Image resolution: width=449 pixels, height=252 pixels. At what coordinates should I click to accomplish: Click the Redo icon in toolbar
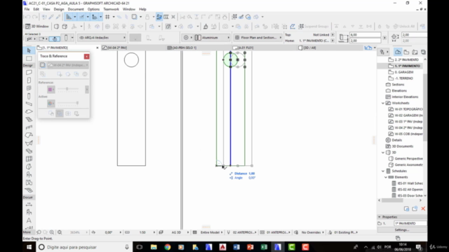tap(34, 17)
